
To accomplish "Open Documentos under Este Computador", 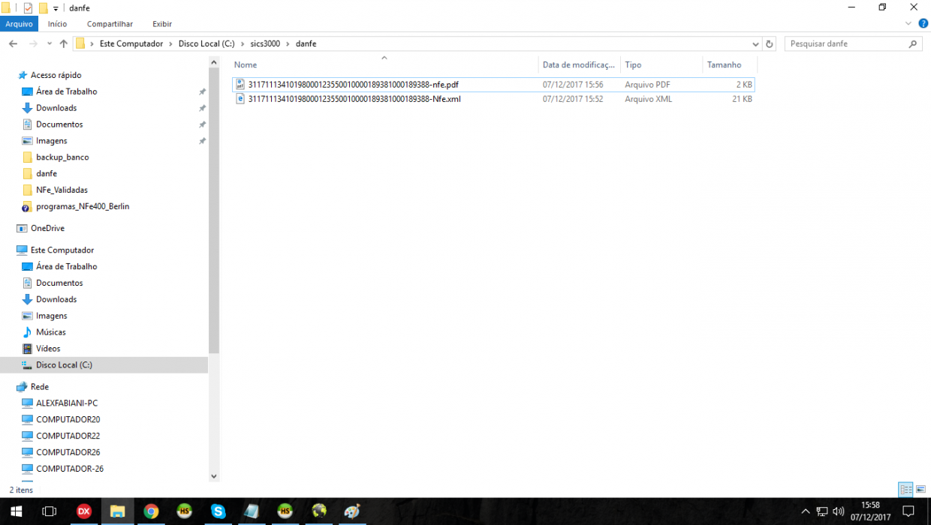I will click(59, 283).
